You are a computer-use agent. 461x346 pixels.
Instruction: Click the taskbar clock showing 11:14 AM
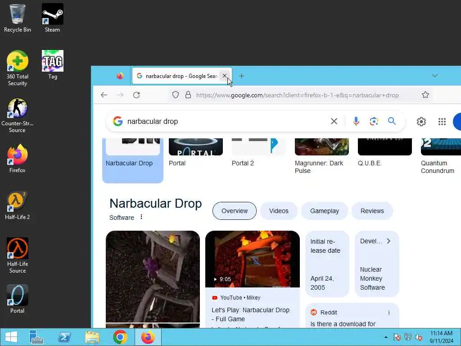441,337
